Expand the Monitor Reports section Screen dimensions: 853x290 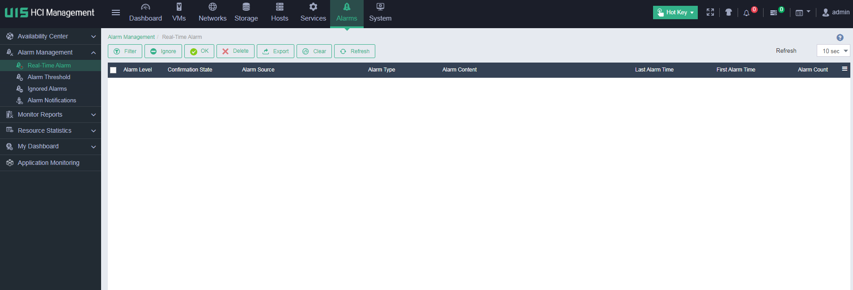click(x=51, y=114)
